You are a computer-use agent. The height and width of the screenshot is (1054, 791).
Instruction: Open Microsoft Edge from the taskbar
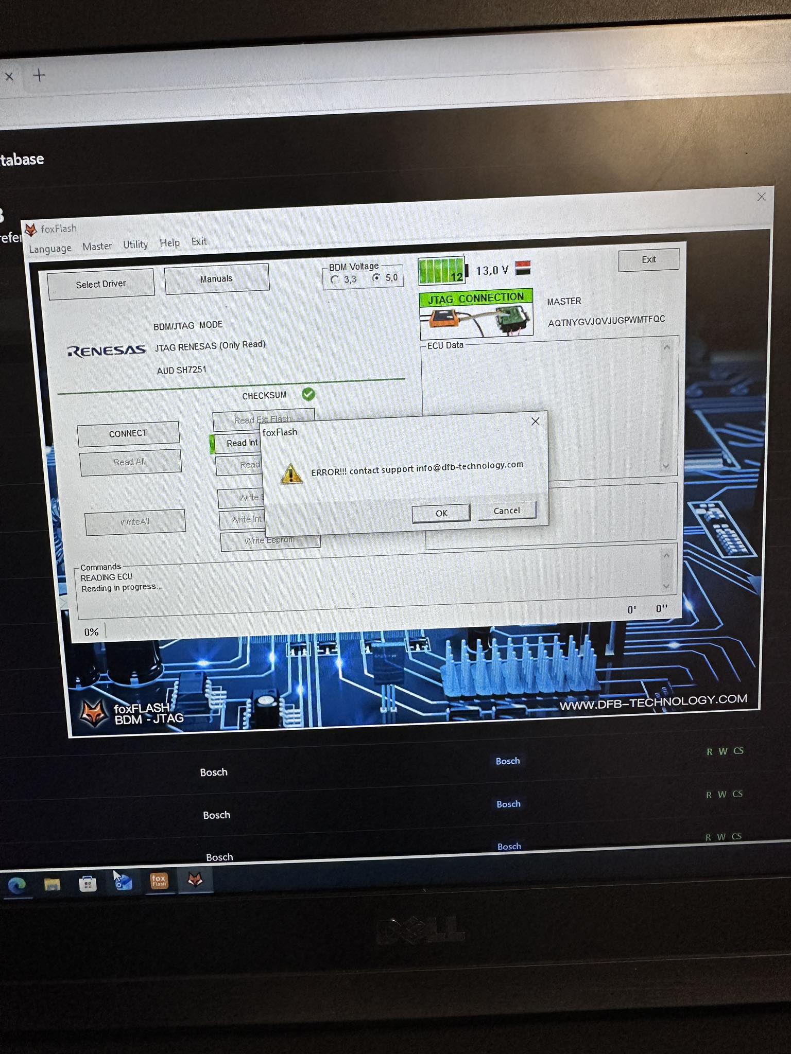[17, 885]
